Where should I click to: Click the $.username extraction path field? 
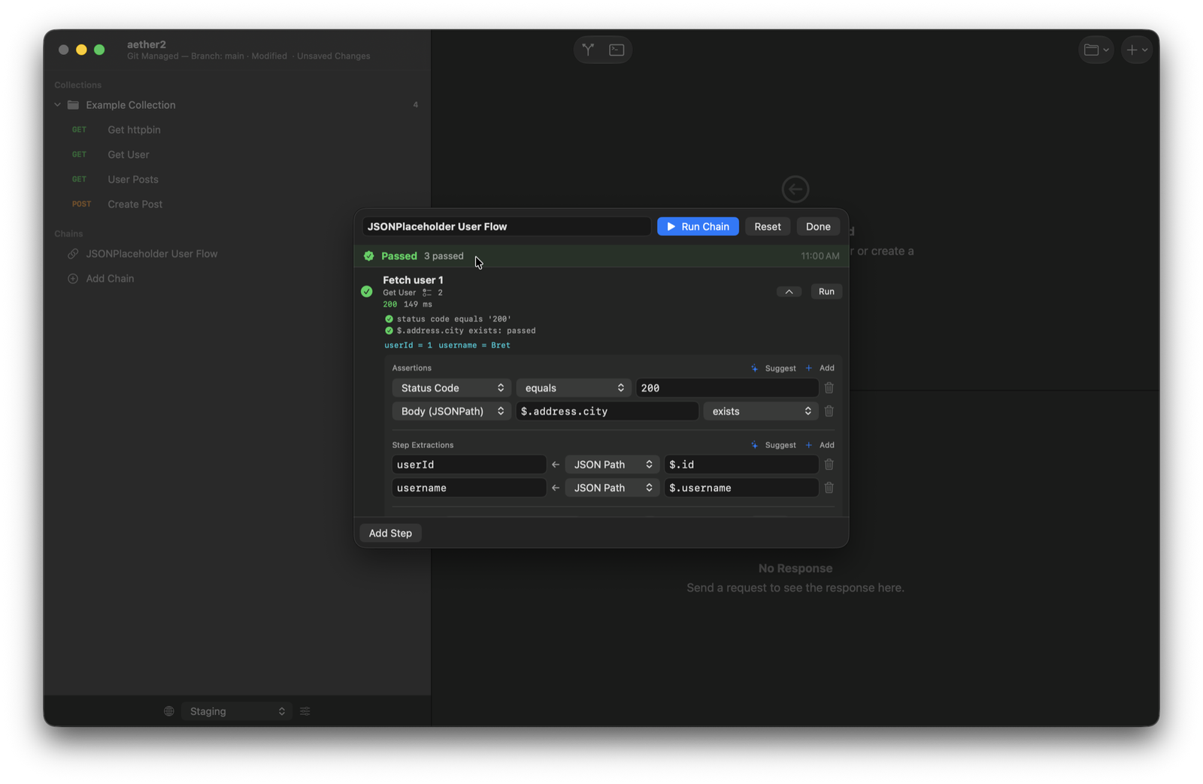pyautogui.click(x=741, y=488)
